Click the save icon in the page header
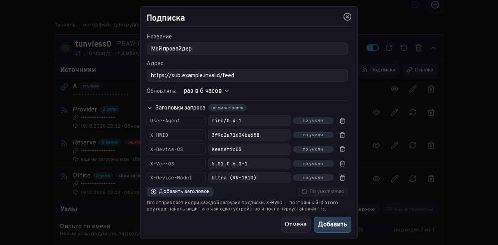 415,5
